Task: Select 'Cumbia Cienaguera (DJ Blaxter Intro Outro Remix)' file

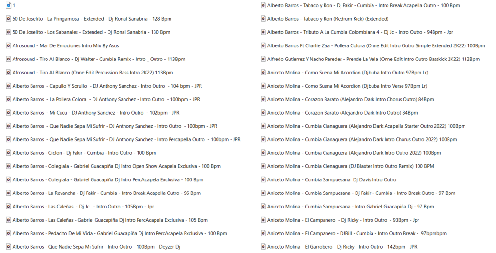Action: click(x=351, y=166)
